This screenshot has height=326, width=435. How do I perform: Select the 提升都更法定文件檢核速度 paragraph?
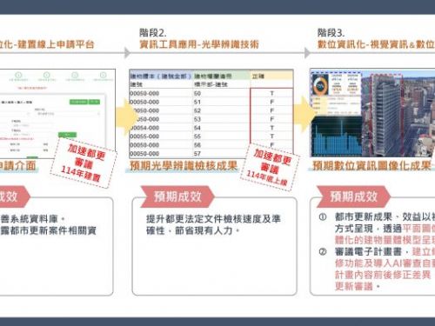click(213, 225)
